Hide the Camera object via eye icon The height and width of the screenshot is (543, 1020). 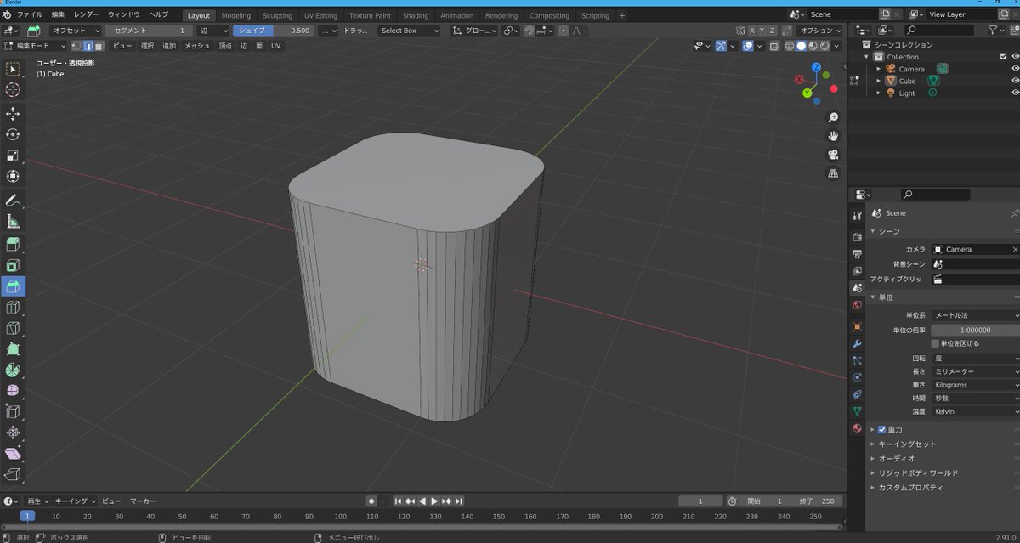click(1015, 69)
